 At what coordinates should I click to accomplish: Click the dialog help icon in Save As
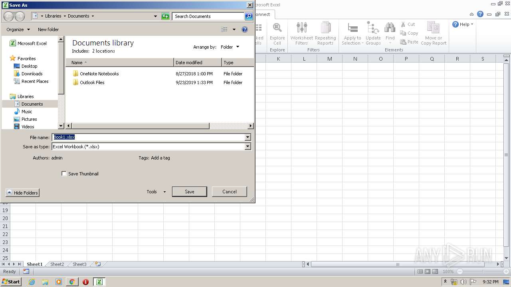[245, 29]
